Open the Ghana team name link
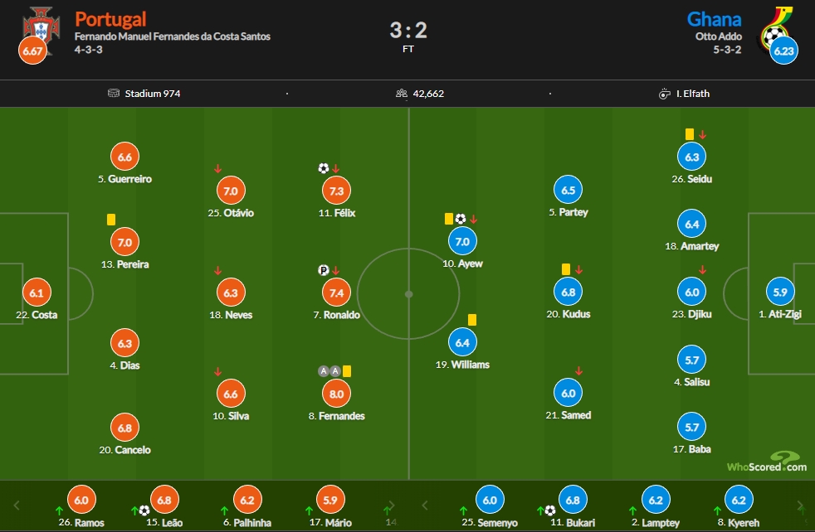This screenshot has height=532, width=815. [x=715, y=19]
